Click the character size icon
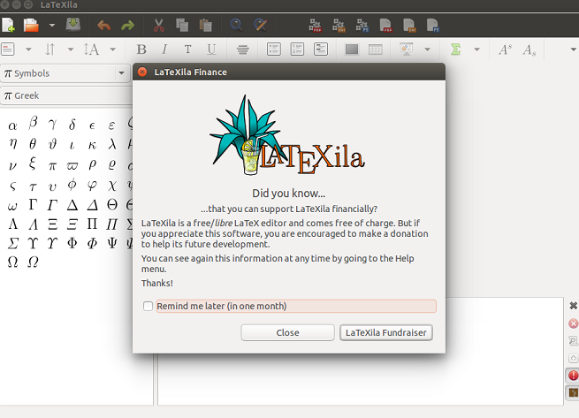579x418 pixels. pos(91,49)
